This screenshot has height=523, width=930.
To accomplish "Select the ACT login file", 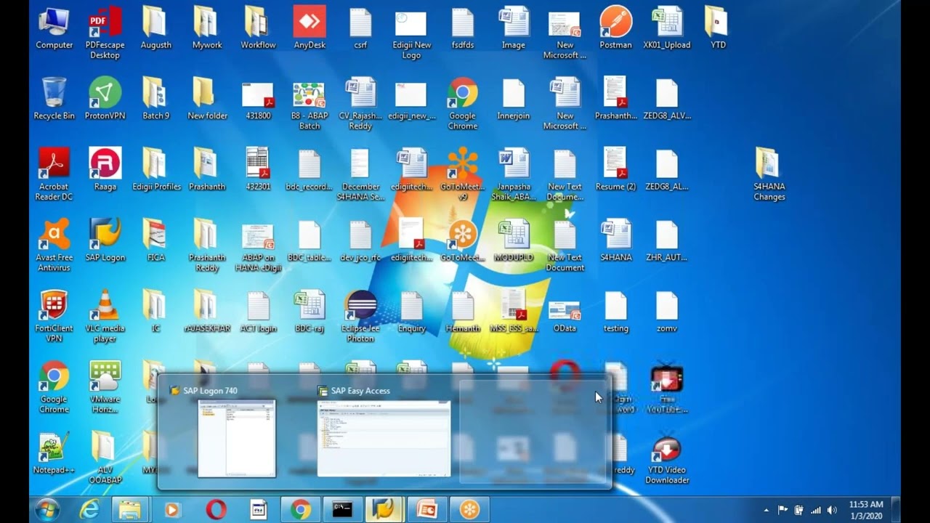I will click(258, 312).
